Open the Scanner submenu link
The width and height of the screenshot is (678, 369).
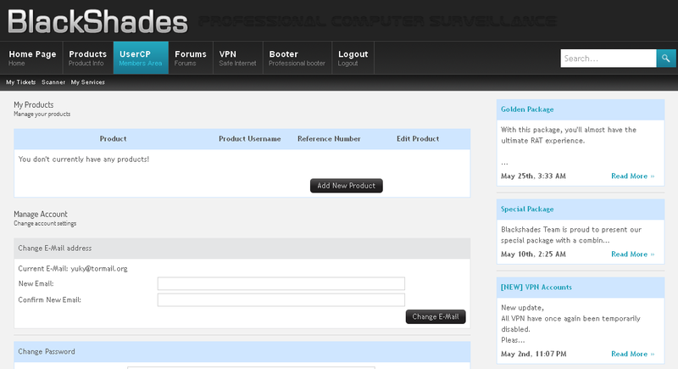53,82
